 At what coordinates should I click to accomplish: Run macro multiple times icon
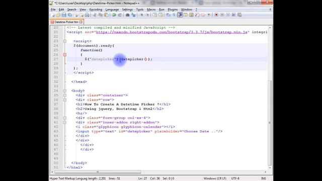click(x=233, y=15)
